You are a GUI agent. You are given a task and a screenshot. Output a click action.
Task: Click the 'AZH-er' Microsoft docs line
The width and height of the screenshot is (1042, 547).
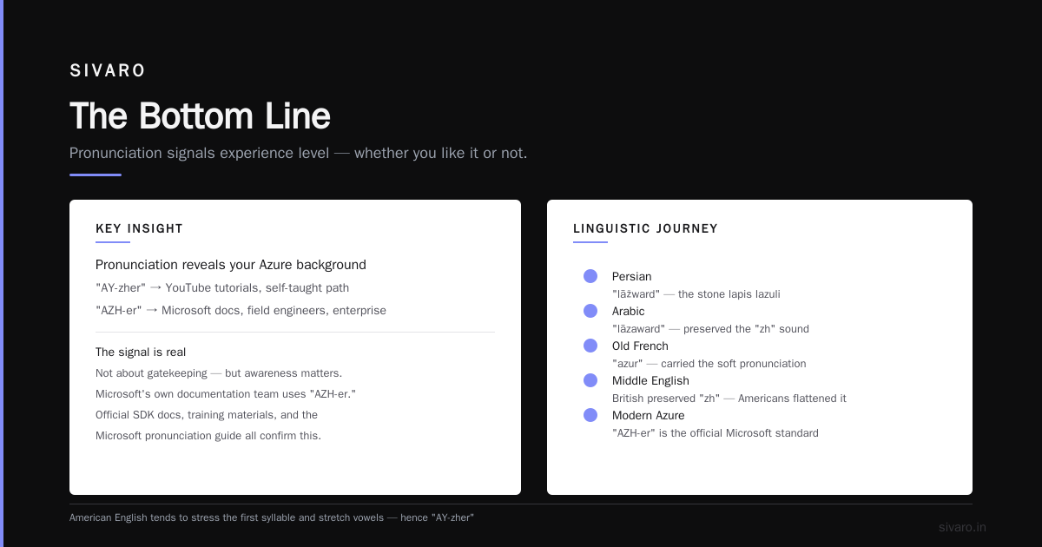coord(241,310)
